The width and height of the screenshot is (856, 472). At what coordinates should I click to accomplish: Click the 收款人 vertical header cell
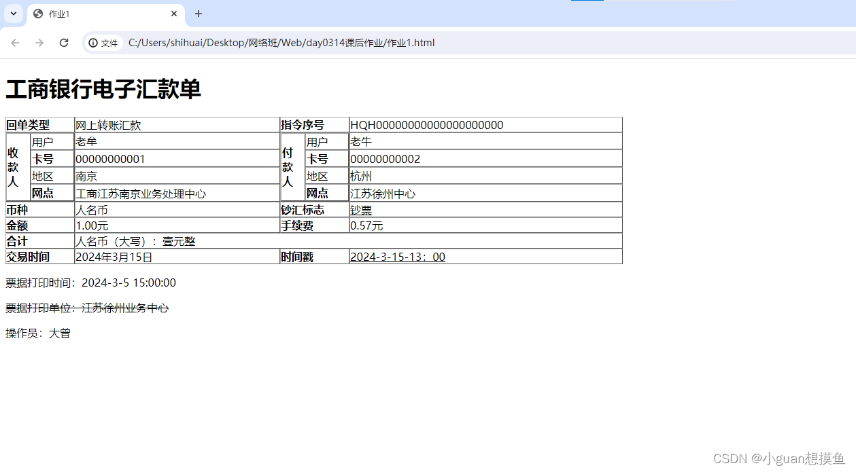18,167
